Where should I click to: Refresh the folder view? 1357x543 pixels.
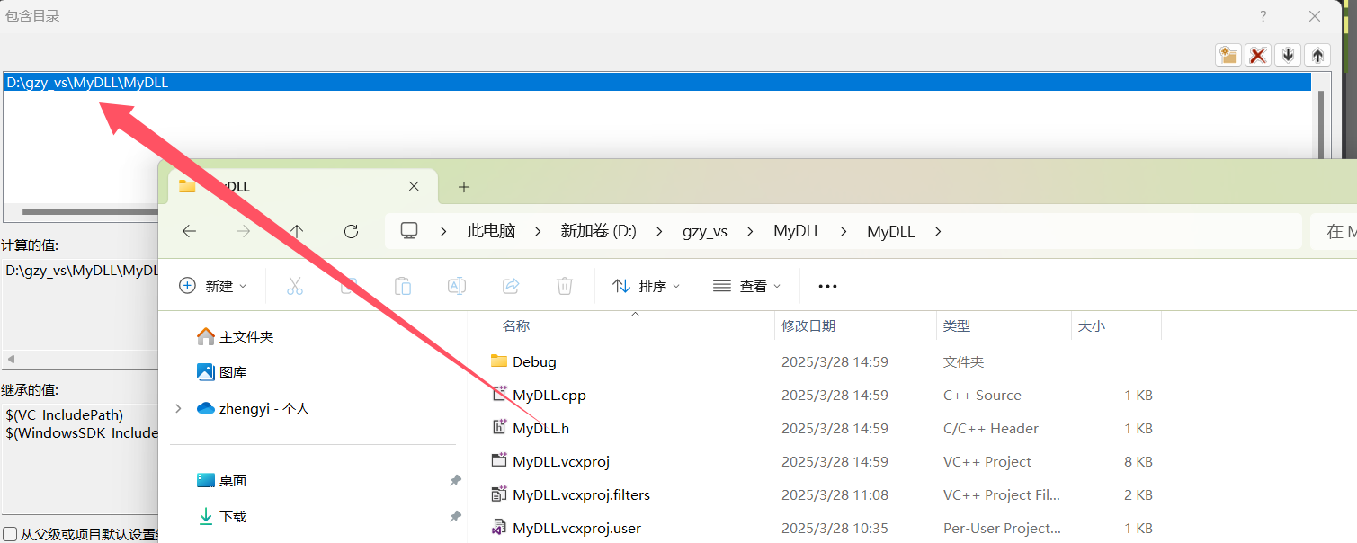(x=351, y=231)
